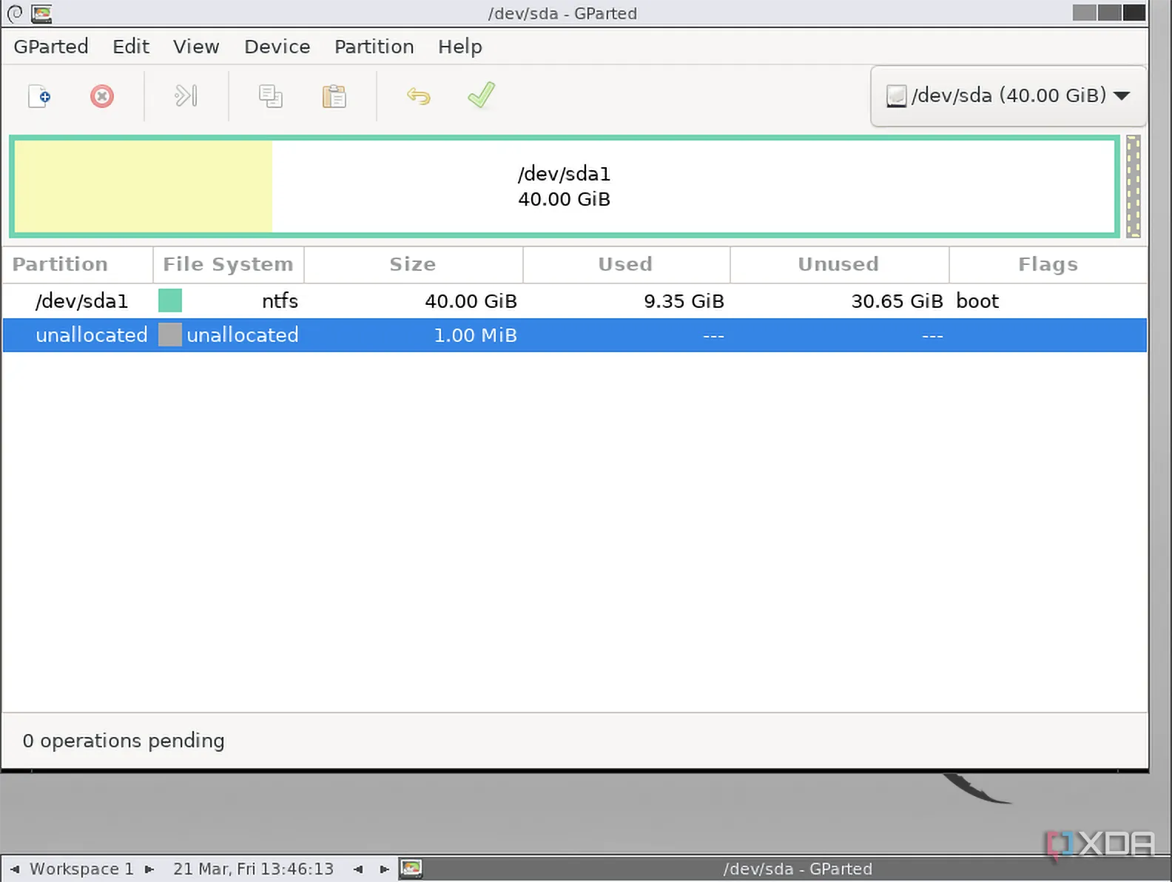Undo last operation with the yellow arrow icon
Viewport: 1172px width, 882px height.
[x=419, y=96]
